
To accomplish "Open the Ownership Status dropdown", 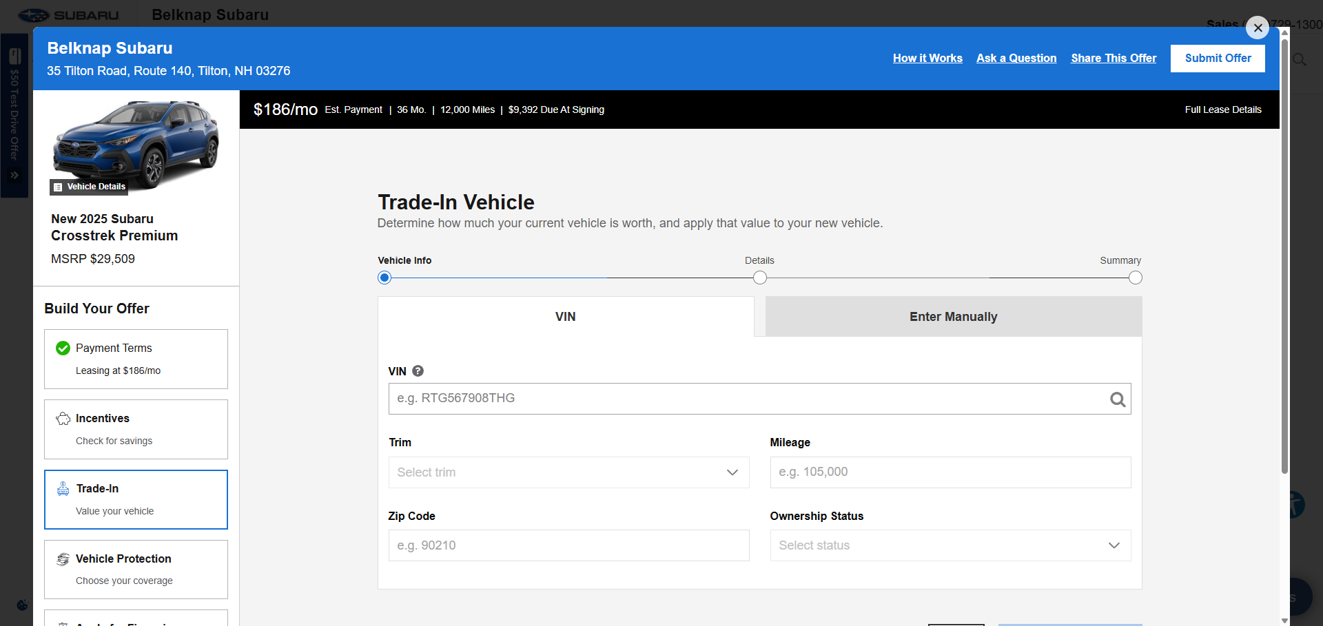I will [950, 545].
